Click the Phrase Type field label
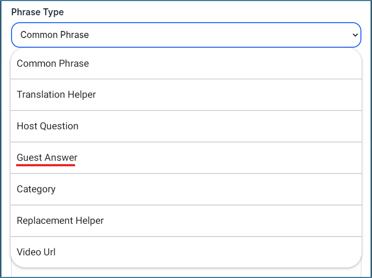This screenshot has height=278, width=372. point(37,12)
